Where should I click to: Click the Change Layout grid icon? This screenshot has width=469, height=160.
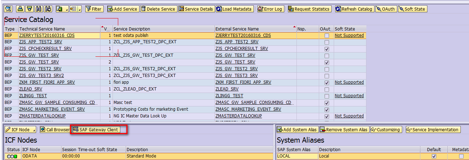pos(73,9)
